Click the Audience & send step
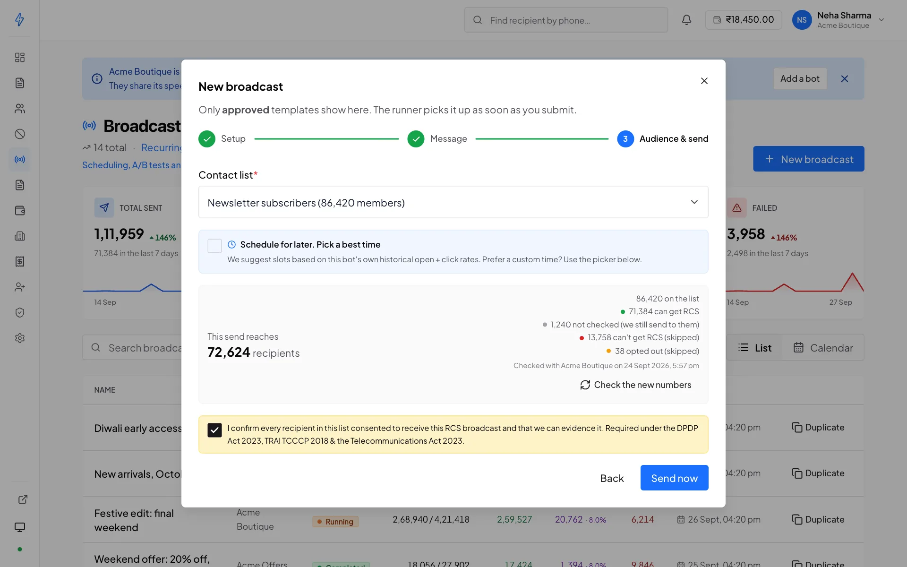Viewport: 907px width, 567px height. click(662, 139)
